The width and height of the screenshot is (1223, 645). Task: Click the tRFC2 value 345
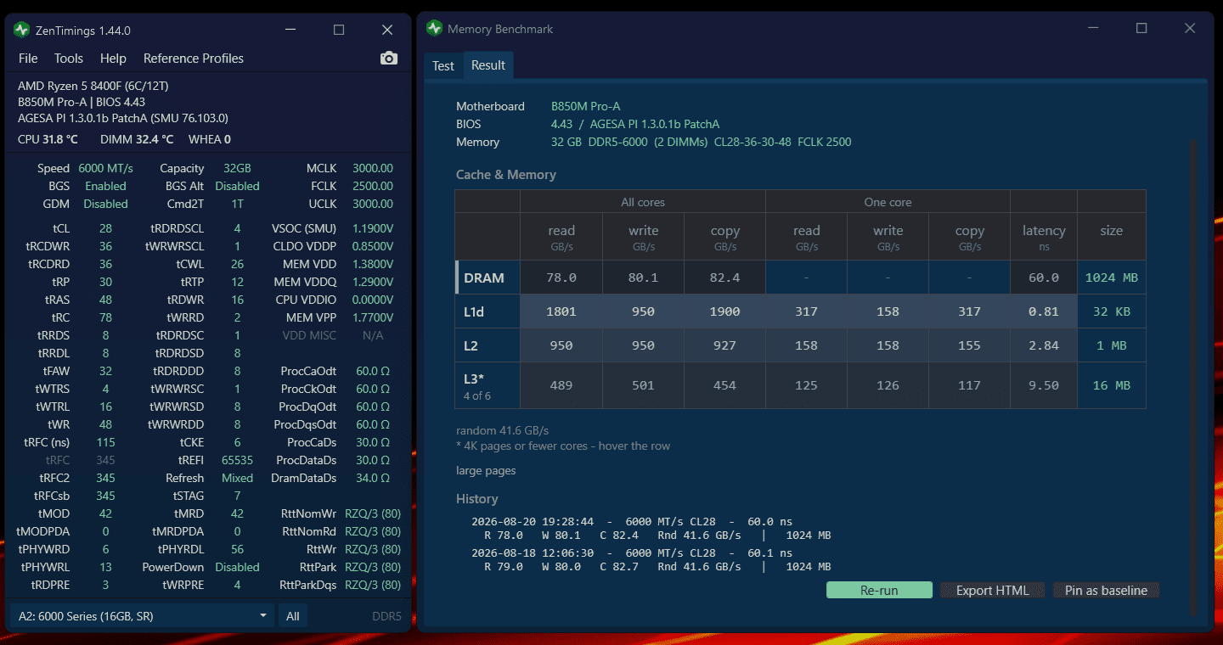pos(105,478)
